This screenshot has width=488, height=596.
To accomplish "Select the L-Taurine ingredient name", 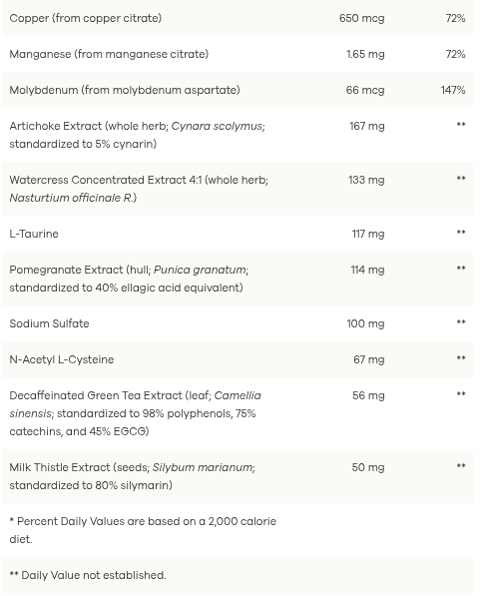I will [34, 234].
